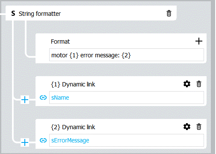Place cursor after {2} in format string

tap(131, 55)
